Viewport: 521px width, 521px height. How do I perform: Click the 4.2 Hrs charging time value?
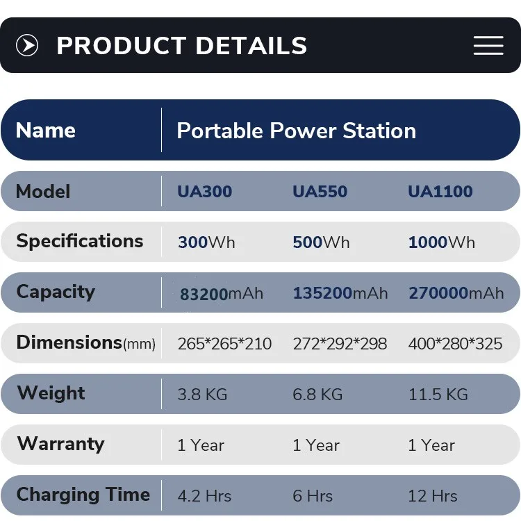pos(204,496)
